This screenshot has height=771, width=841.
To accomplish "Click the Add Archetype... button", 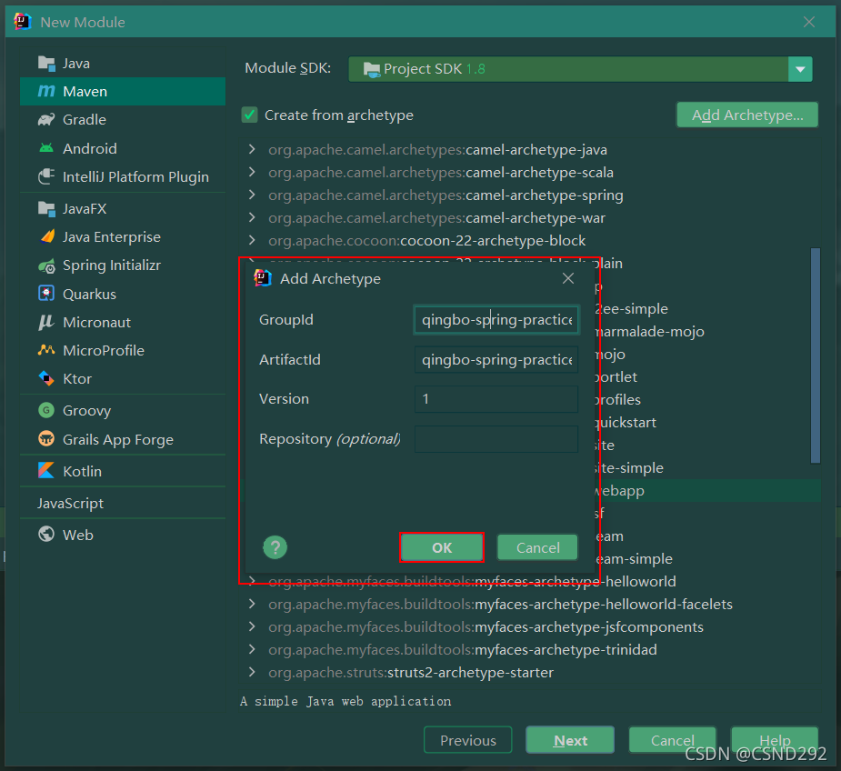I will 747,115.
